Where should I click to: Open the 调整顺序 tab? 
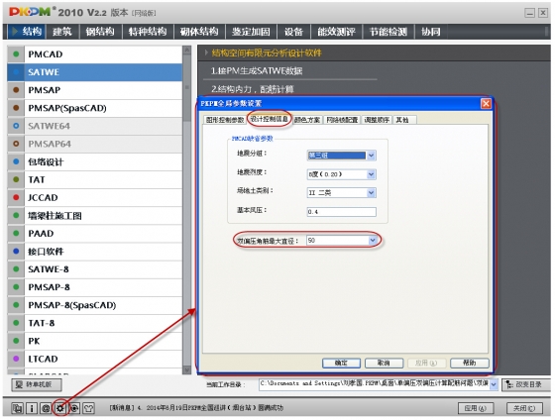click(377, 120)
